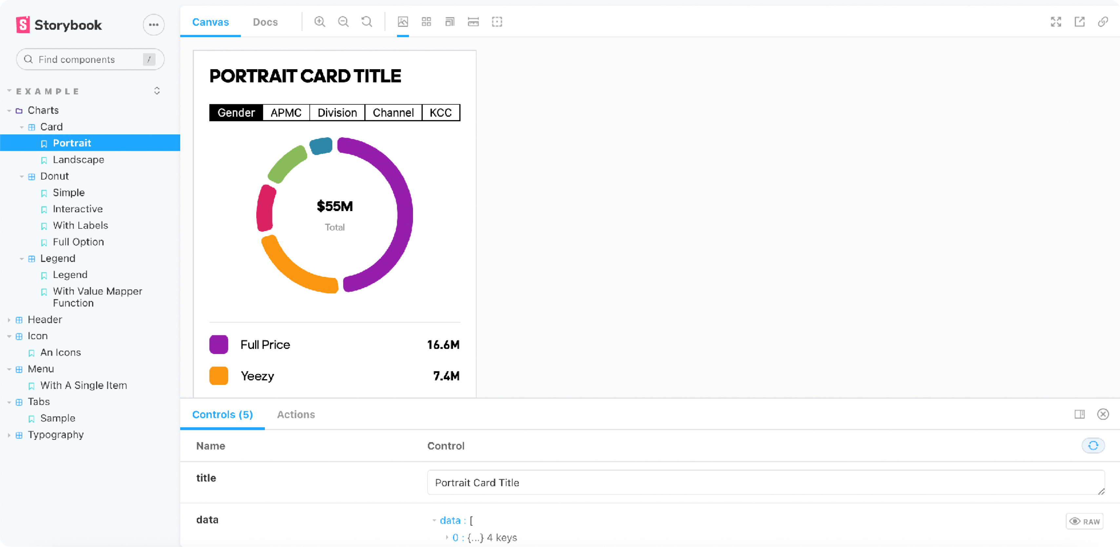Toggle the grid background icon
The height and width of the screenshot is (547, 1120).
(426, 22)
